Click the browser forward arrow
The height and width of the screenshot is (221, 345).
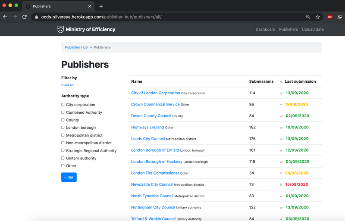(15, 17)
